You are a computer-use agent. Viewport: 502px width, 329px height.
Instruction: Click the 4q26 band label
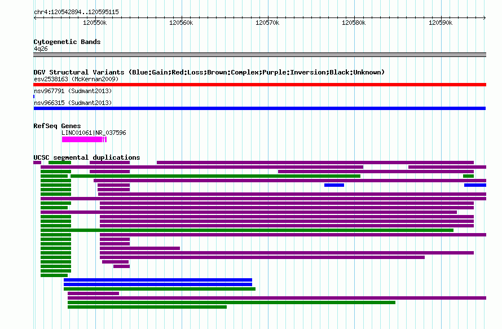pyautogui.click(x=41, y=49)
